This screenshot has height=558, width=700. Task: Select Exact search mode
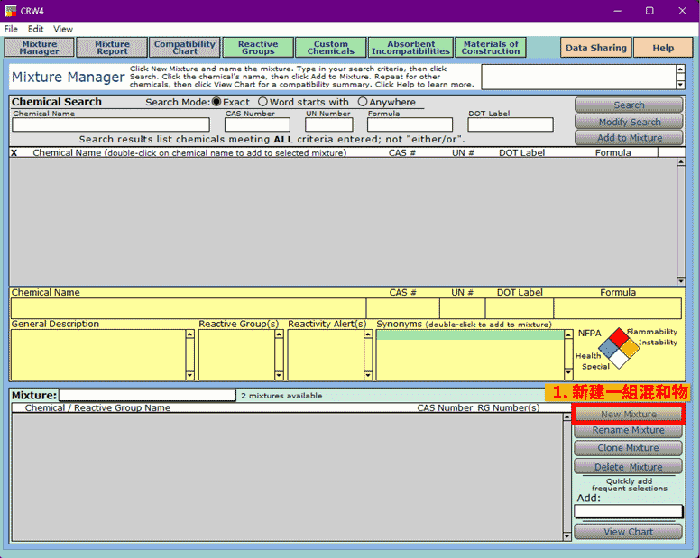click(x=216, y=102)
